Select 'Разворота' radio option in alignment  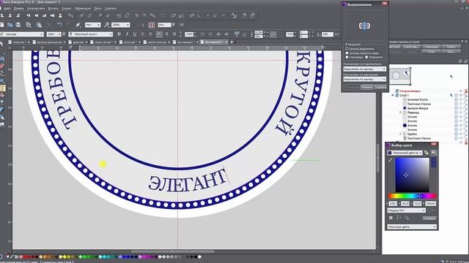(366, 57)
